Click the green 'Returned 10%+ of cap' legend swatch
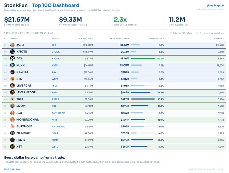The image size is (229, 173). (x=171, y=33)
